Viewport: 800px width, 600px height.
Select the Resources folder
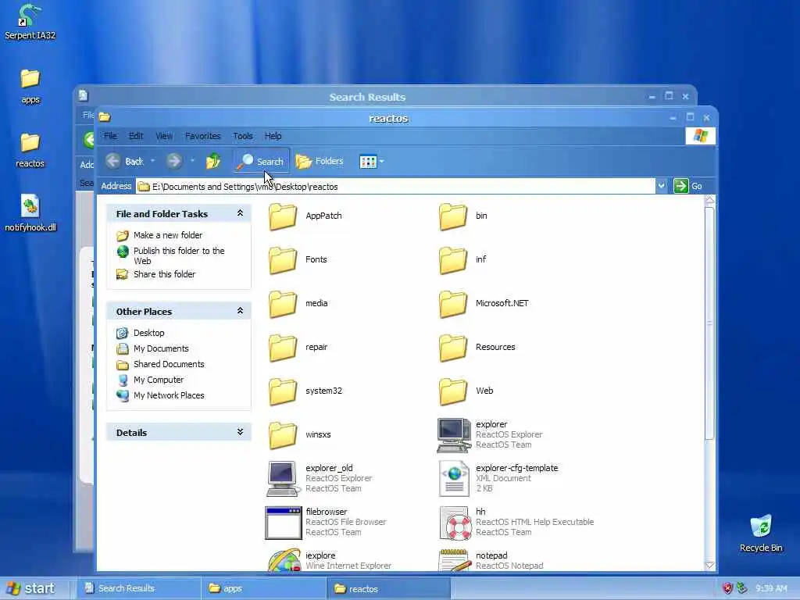pyautogui.click(x=477, y=348)
